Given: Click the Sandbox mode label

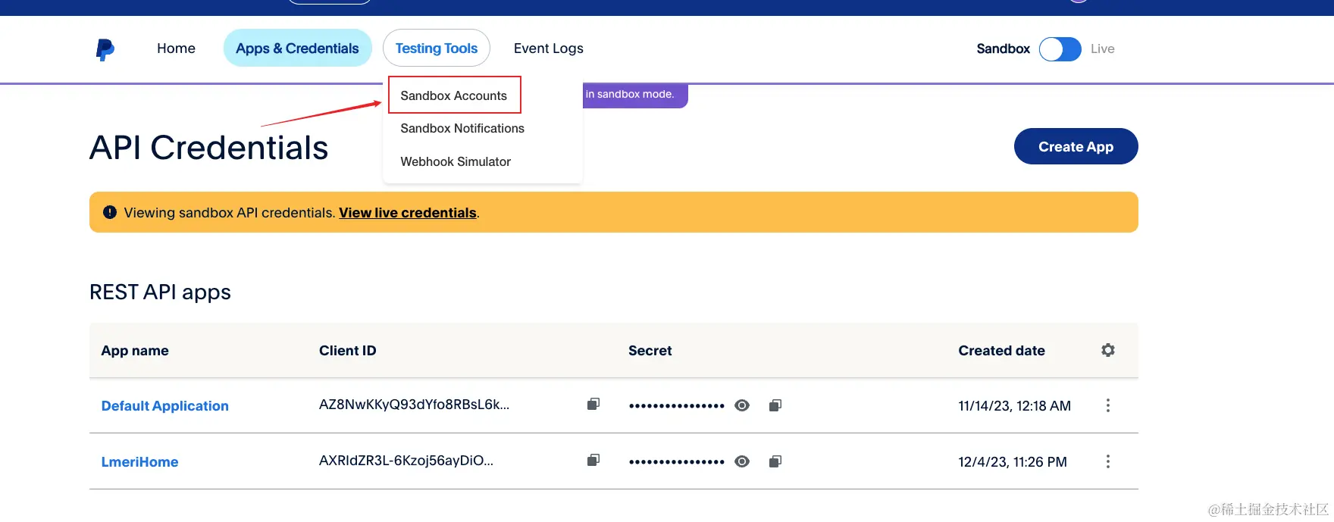Looking at the screenshot, I should (1004, 48).
